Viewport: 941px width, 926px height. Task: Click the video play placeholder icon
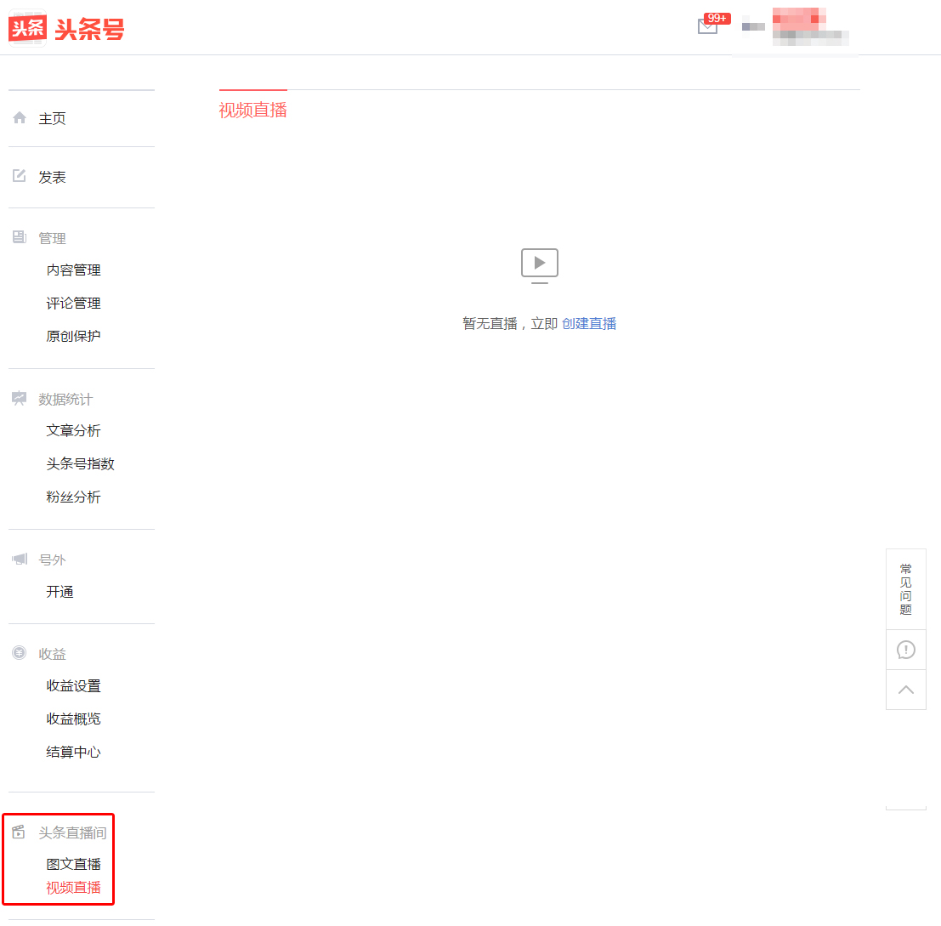click(x=539, y=264)
